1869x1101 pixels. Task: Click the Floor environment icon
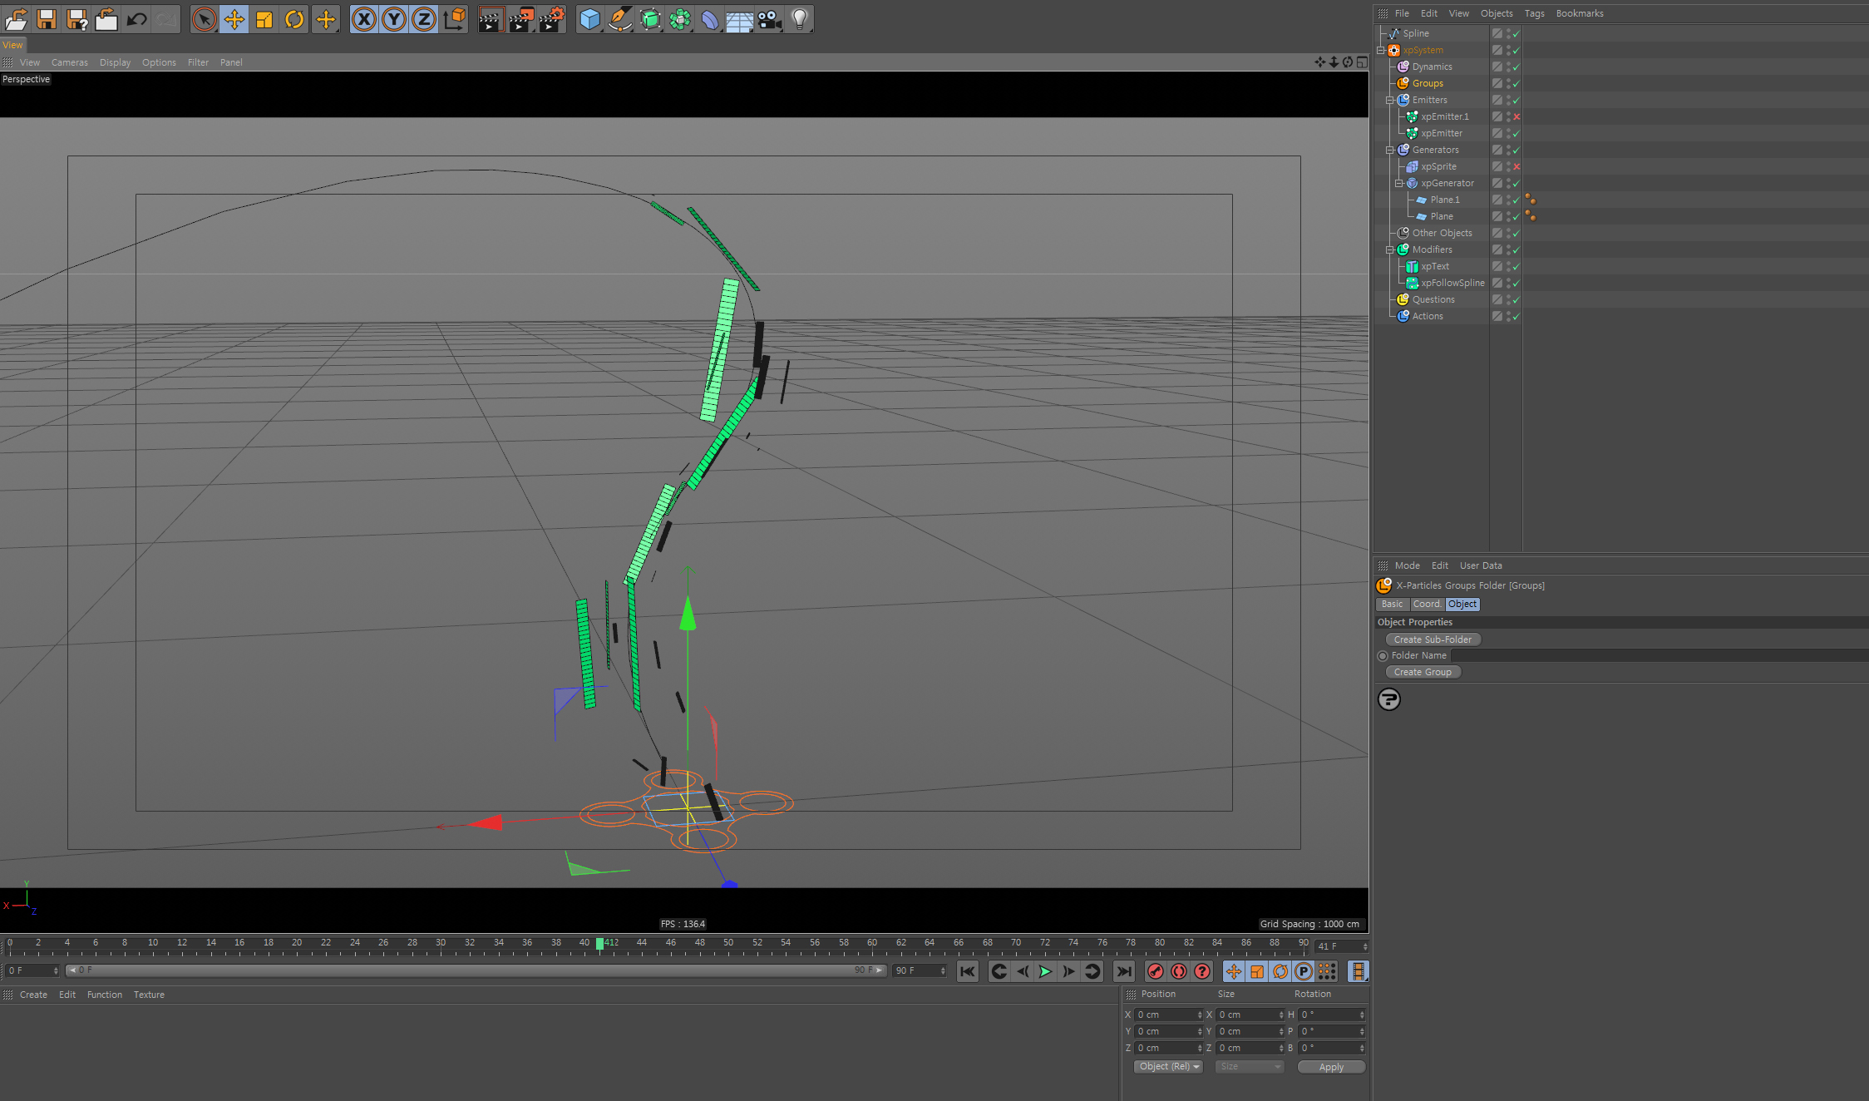pyautogui.click(x=740, y=18)
